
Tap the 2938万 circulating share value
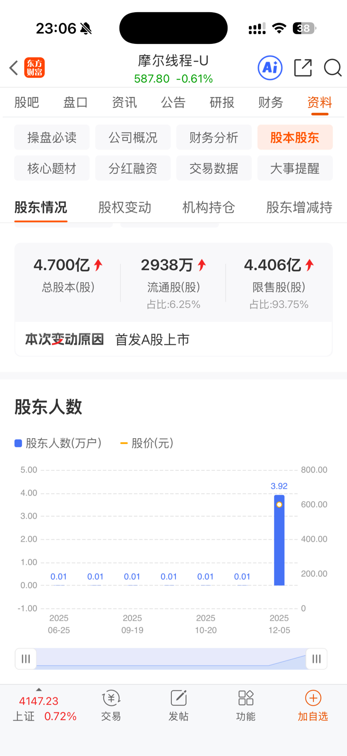click(167, 265)
